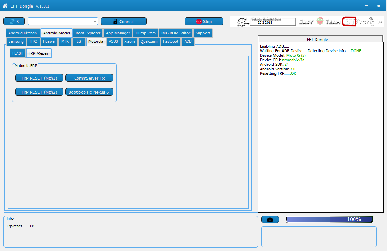Screen dimensions: 387x251
Task: Select the ADB tab
Action: coord(188,41)
